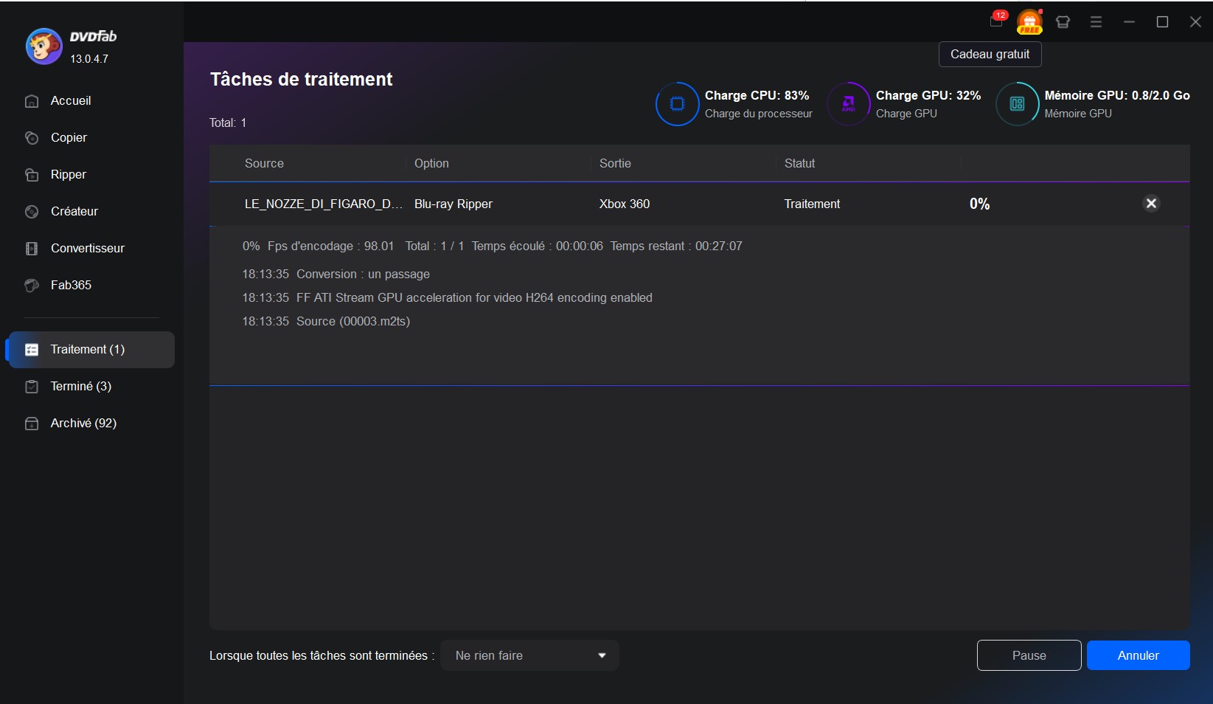Click the Option column header
Screen dimensions: 1213x704
[x=431, y=164]
